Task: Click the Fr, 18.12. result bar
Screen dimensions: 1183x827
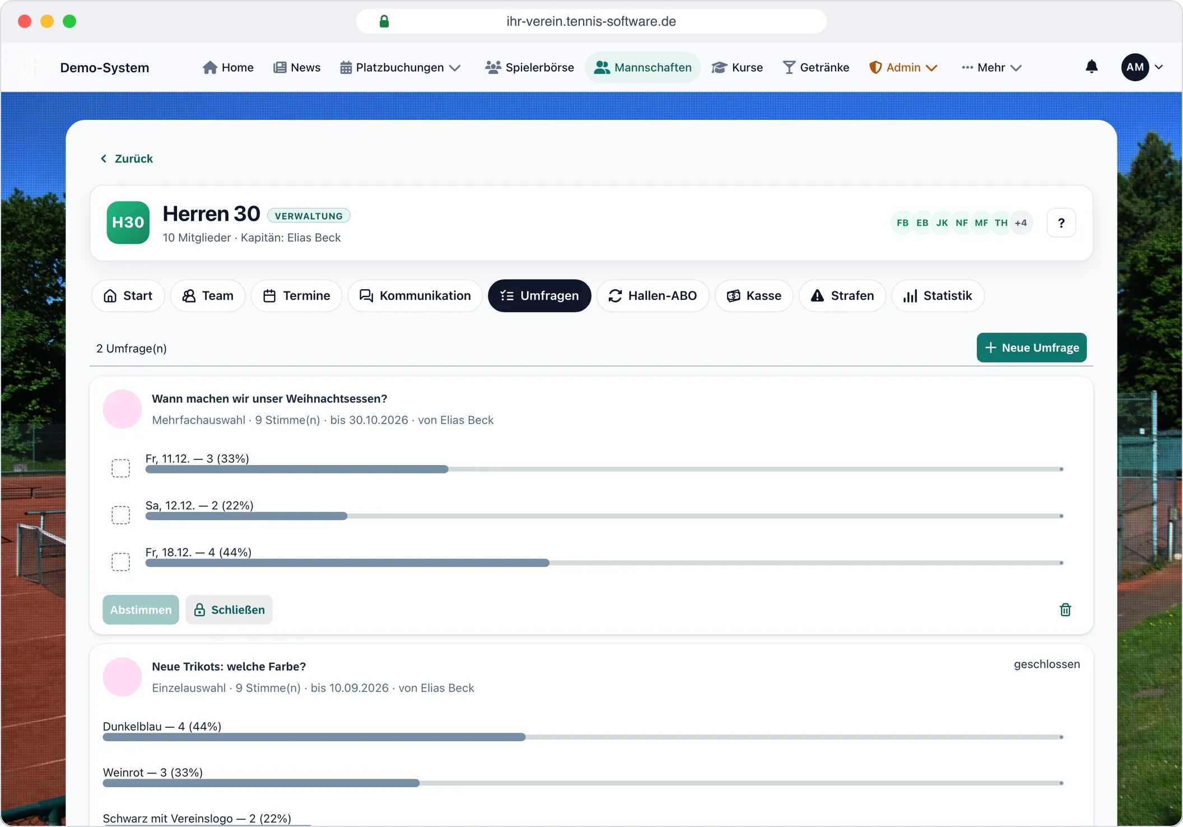Action: pos(604,563)
